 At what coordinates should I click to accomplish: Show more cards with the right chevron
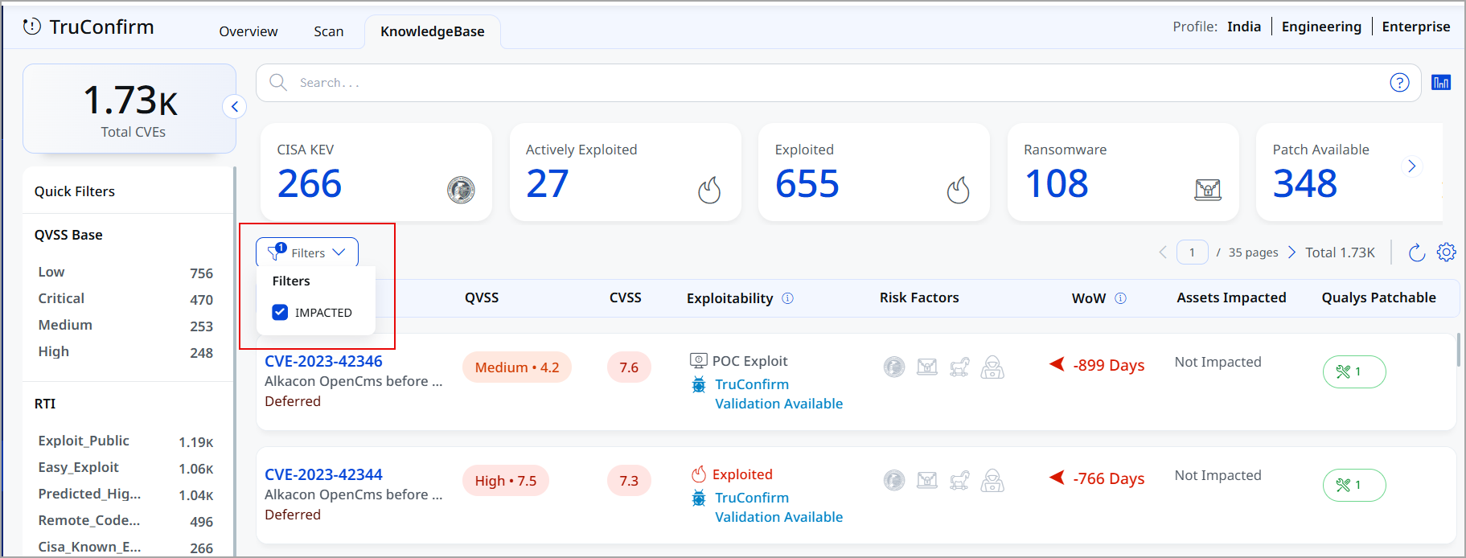click(x=1411, y=166)
